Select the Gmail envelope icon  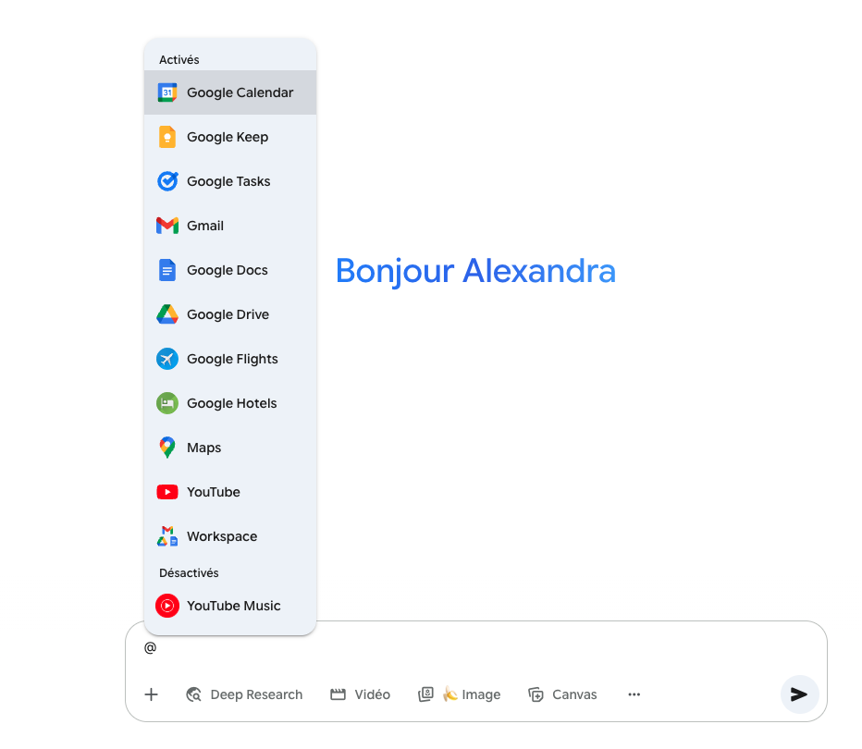coord(167,226)
